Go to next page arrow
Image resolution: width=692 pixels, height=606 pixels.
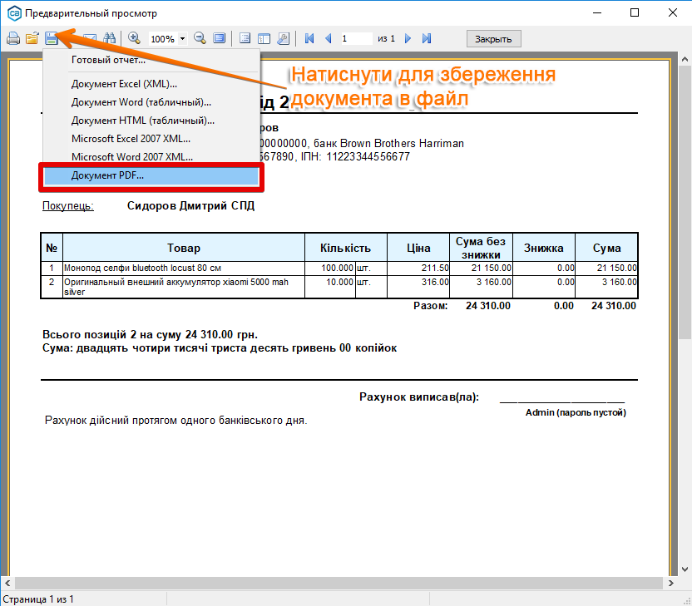click(408, 38)
